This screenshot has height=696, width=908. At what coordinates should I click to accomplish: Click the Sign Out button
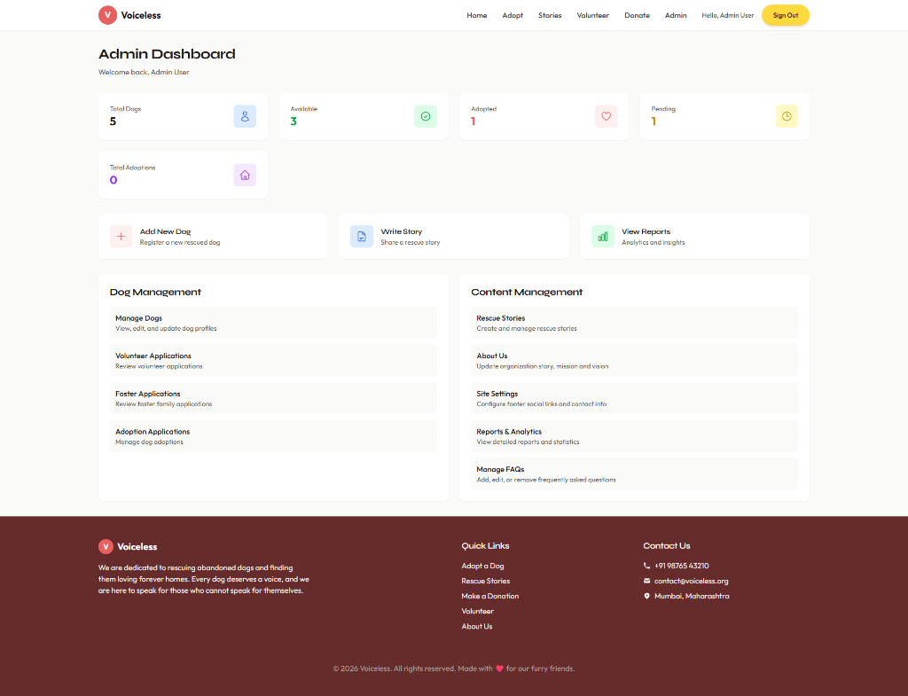(785, 15)
